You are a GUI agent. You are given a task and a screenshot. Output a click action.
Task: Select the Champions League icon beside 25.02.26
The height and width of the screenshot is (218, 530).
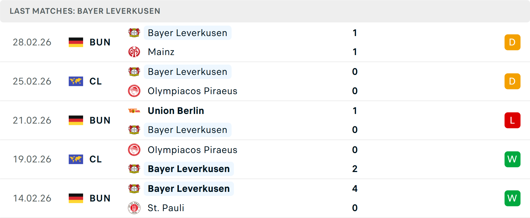click(x=76, y=81)
